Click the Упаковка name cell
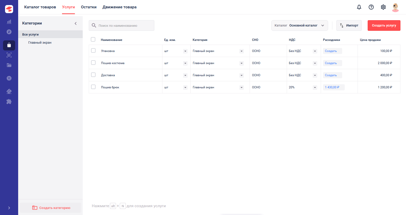The image size is (406, 215). coord(130,51)
